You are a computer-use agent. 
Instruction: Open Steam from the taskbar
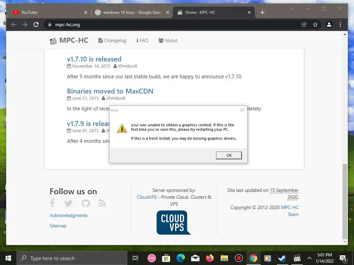tap(282, 258)
